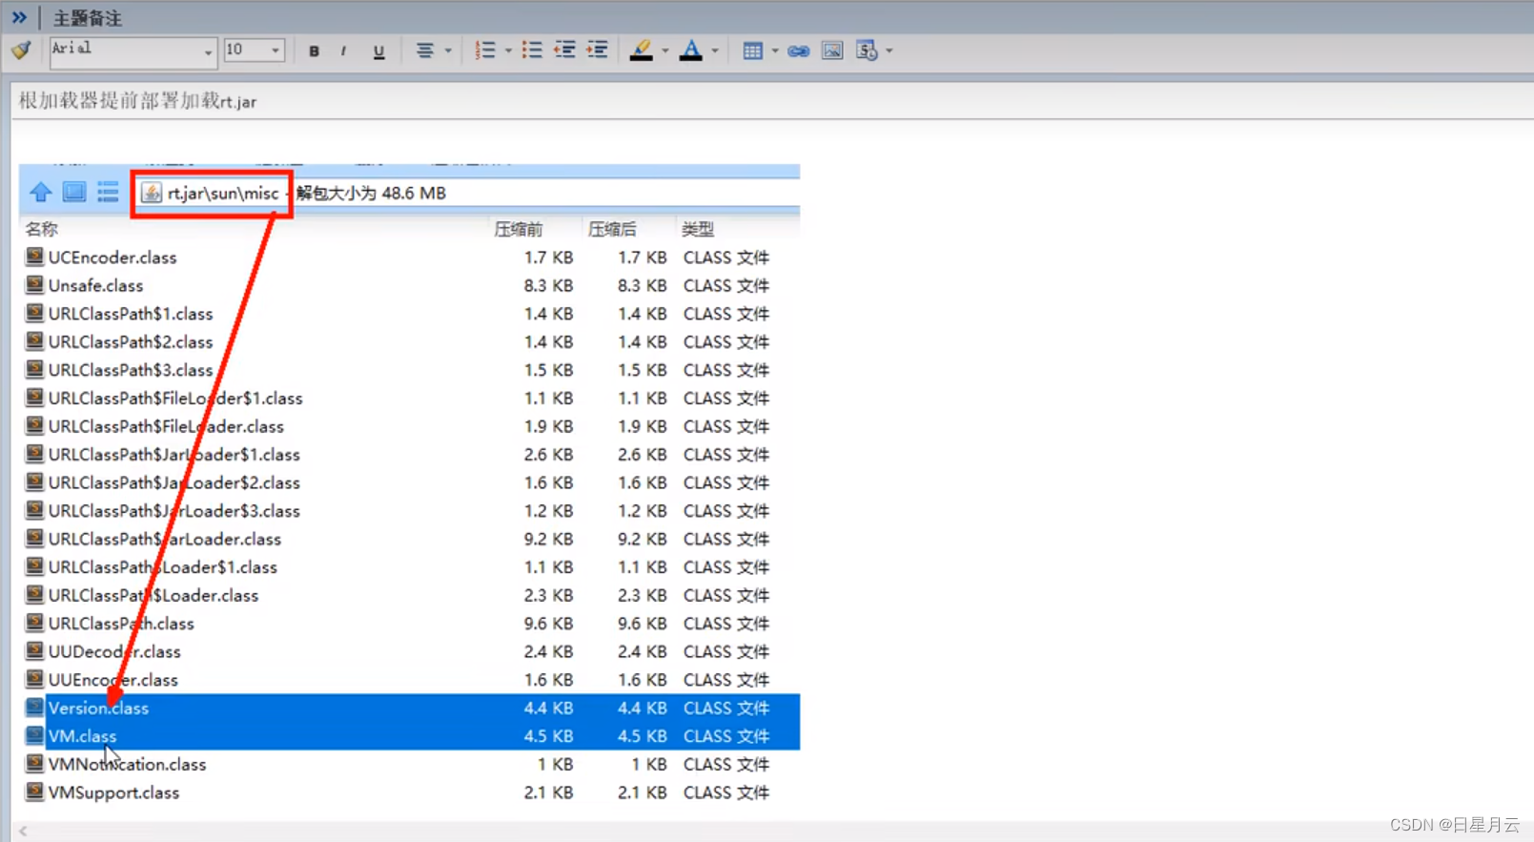1534x842 pixels.
Task: Click the last toolbar icon with gear badge
Action: pyautogui.click(x=867, y=51)
